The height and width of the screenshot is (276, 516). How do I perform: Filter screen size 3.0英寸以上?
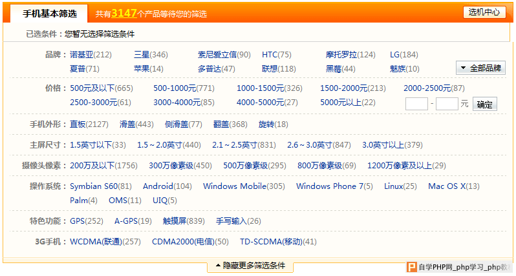pyautogui.click(x=383, y=145)
